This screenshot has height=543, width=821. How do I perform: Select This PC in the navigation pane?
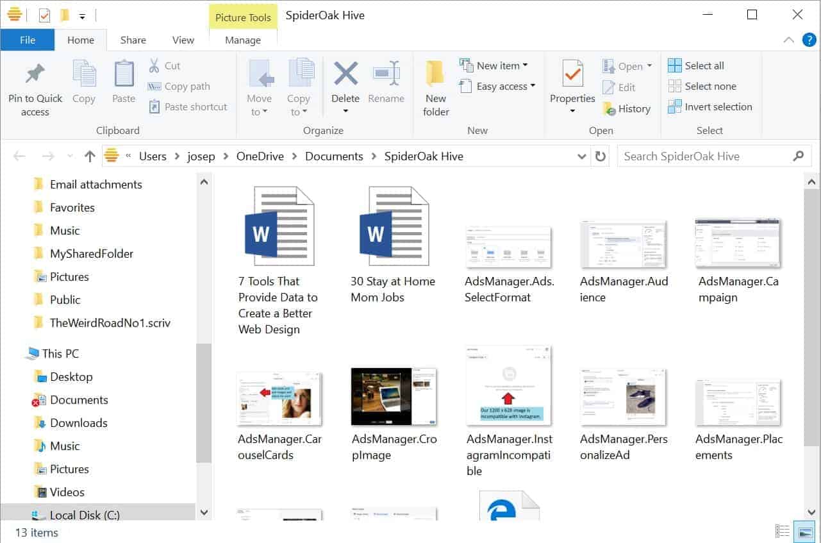tap(61, 354)
